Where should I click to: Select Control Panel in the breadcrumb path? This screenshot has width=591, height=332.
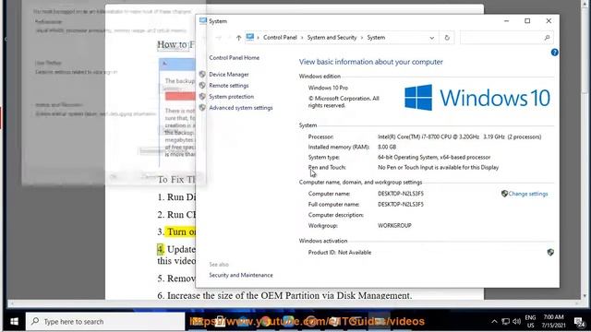(x=280, y=38)
